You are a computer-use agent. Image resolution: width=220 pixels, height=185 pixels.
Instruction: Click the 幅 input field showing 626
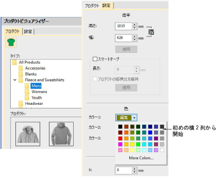(x=124, y=38)
